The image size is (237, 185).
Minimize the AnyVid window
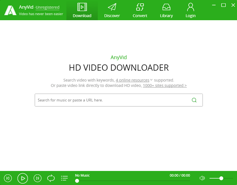coord(214,5)
